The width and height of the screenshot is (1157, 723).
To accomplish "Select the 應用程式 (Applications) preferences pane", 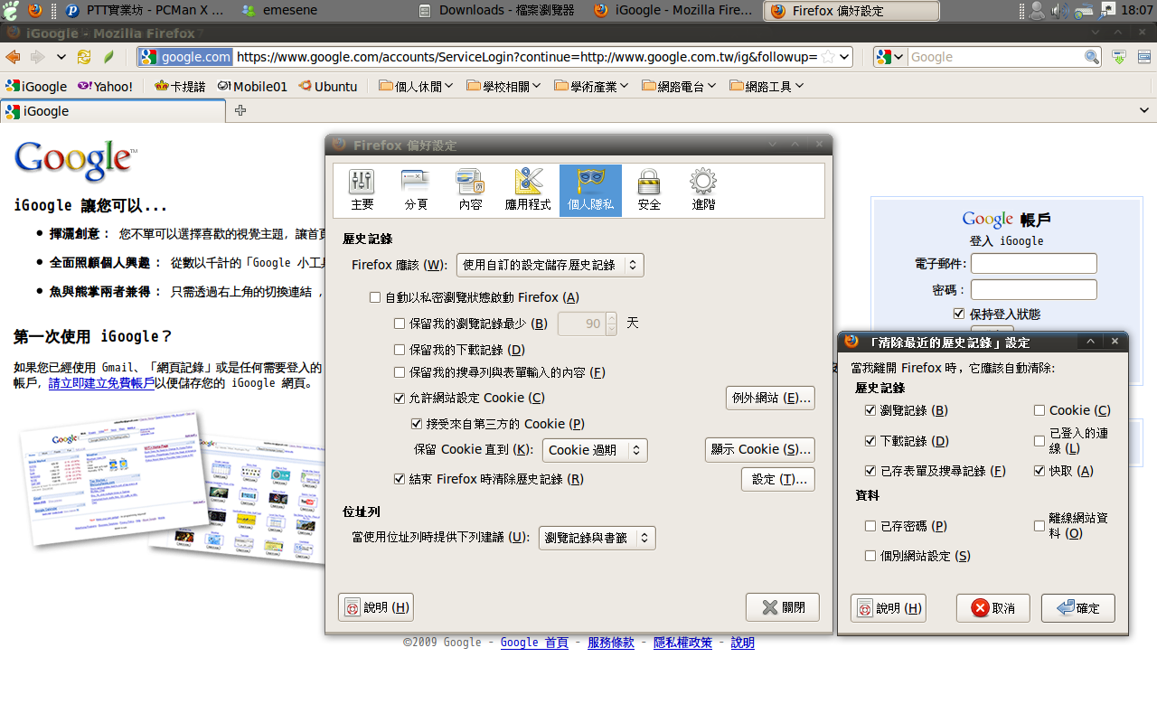I will point(528,190).
